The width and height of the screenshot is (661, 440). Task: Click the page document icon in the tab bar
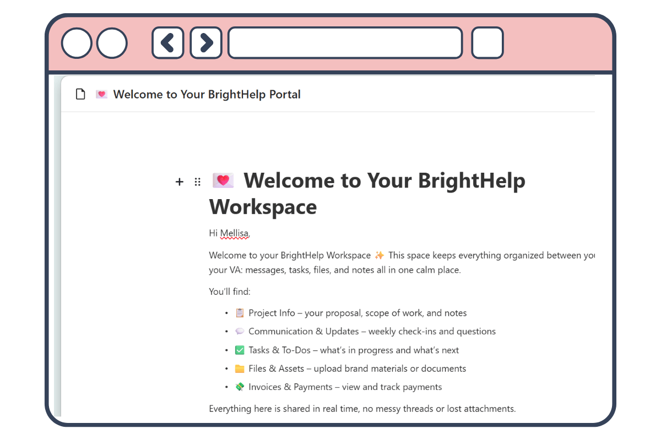(x=80, y=94)
